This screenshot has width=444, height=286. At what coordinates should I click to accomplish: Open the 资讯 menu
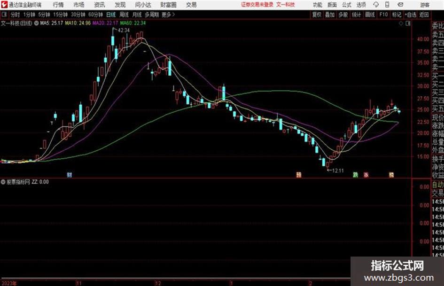tap(100, 5)
